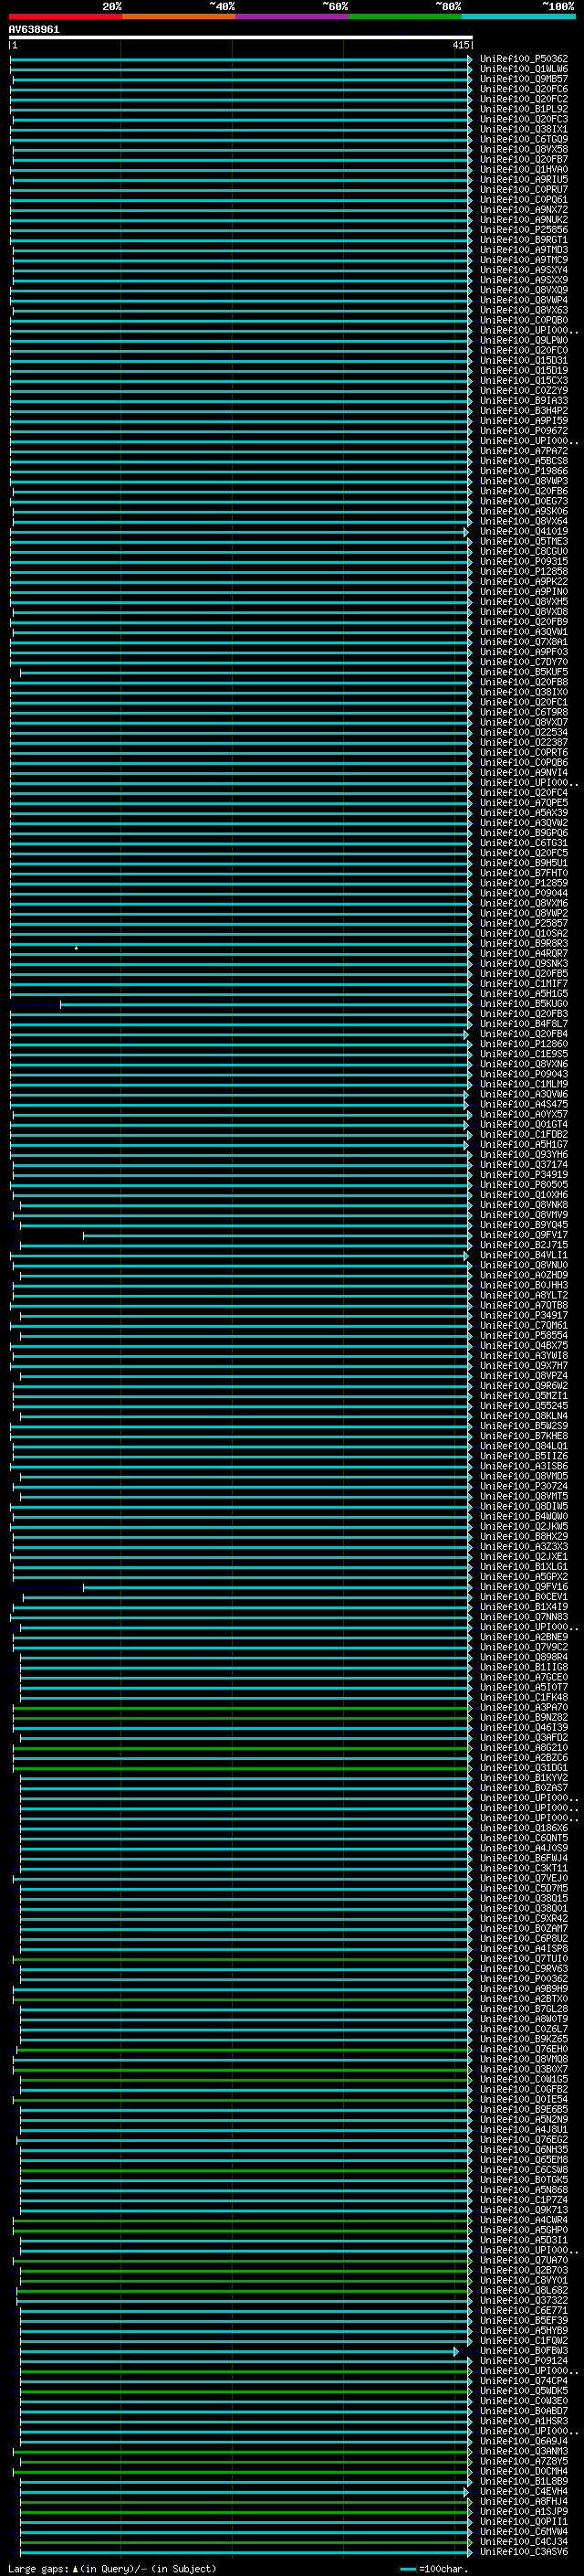The width and height of the screenshot is (584, 2576).
Task: Click the alignment bar for UniRef100_Q20FC2
Action: [x=241, y=99]
